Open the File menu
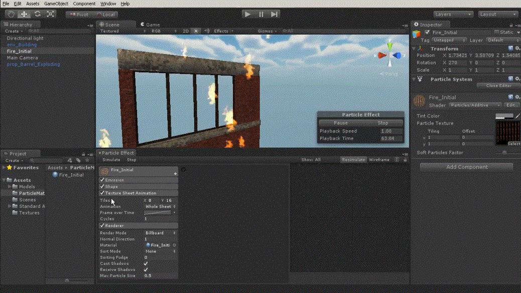 tap(6, 4)
